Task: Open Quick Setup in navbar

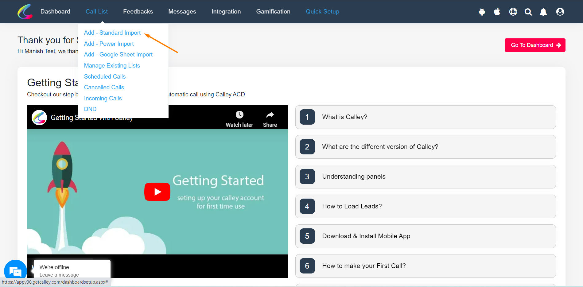Action: (322, 12)
